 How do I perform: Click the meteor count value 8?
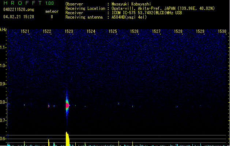coord(52,17)
